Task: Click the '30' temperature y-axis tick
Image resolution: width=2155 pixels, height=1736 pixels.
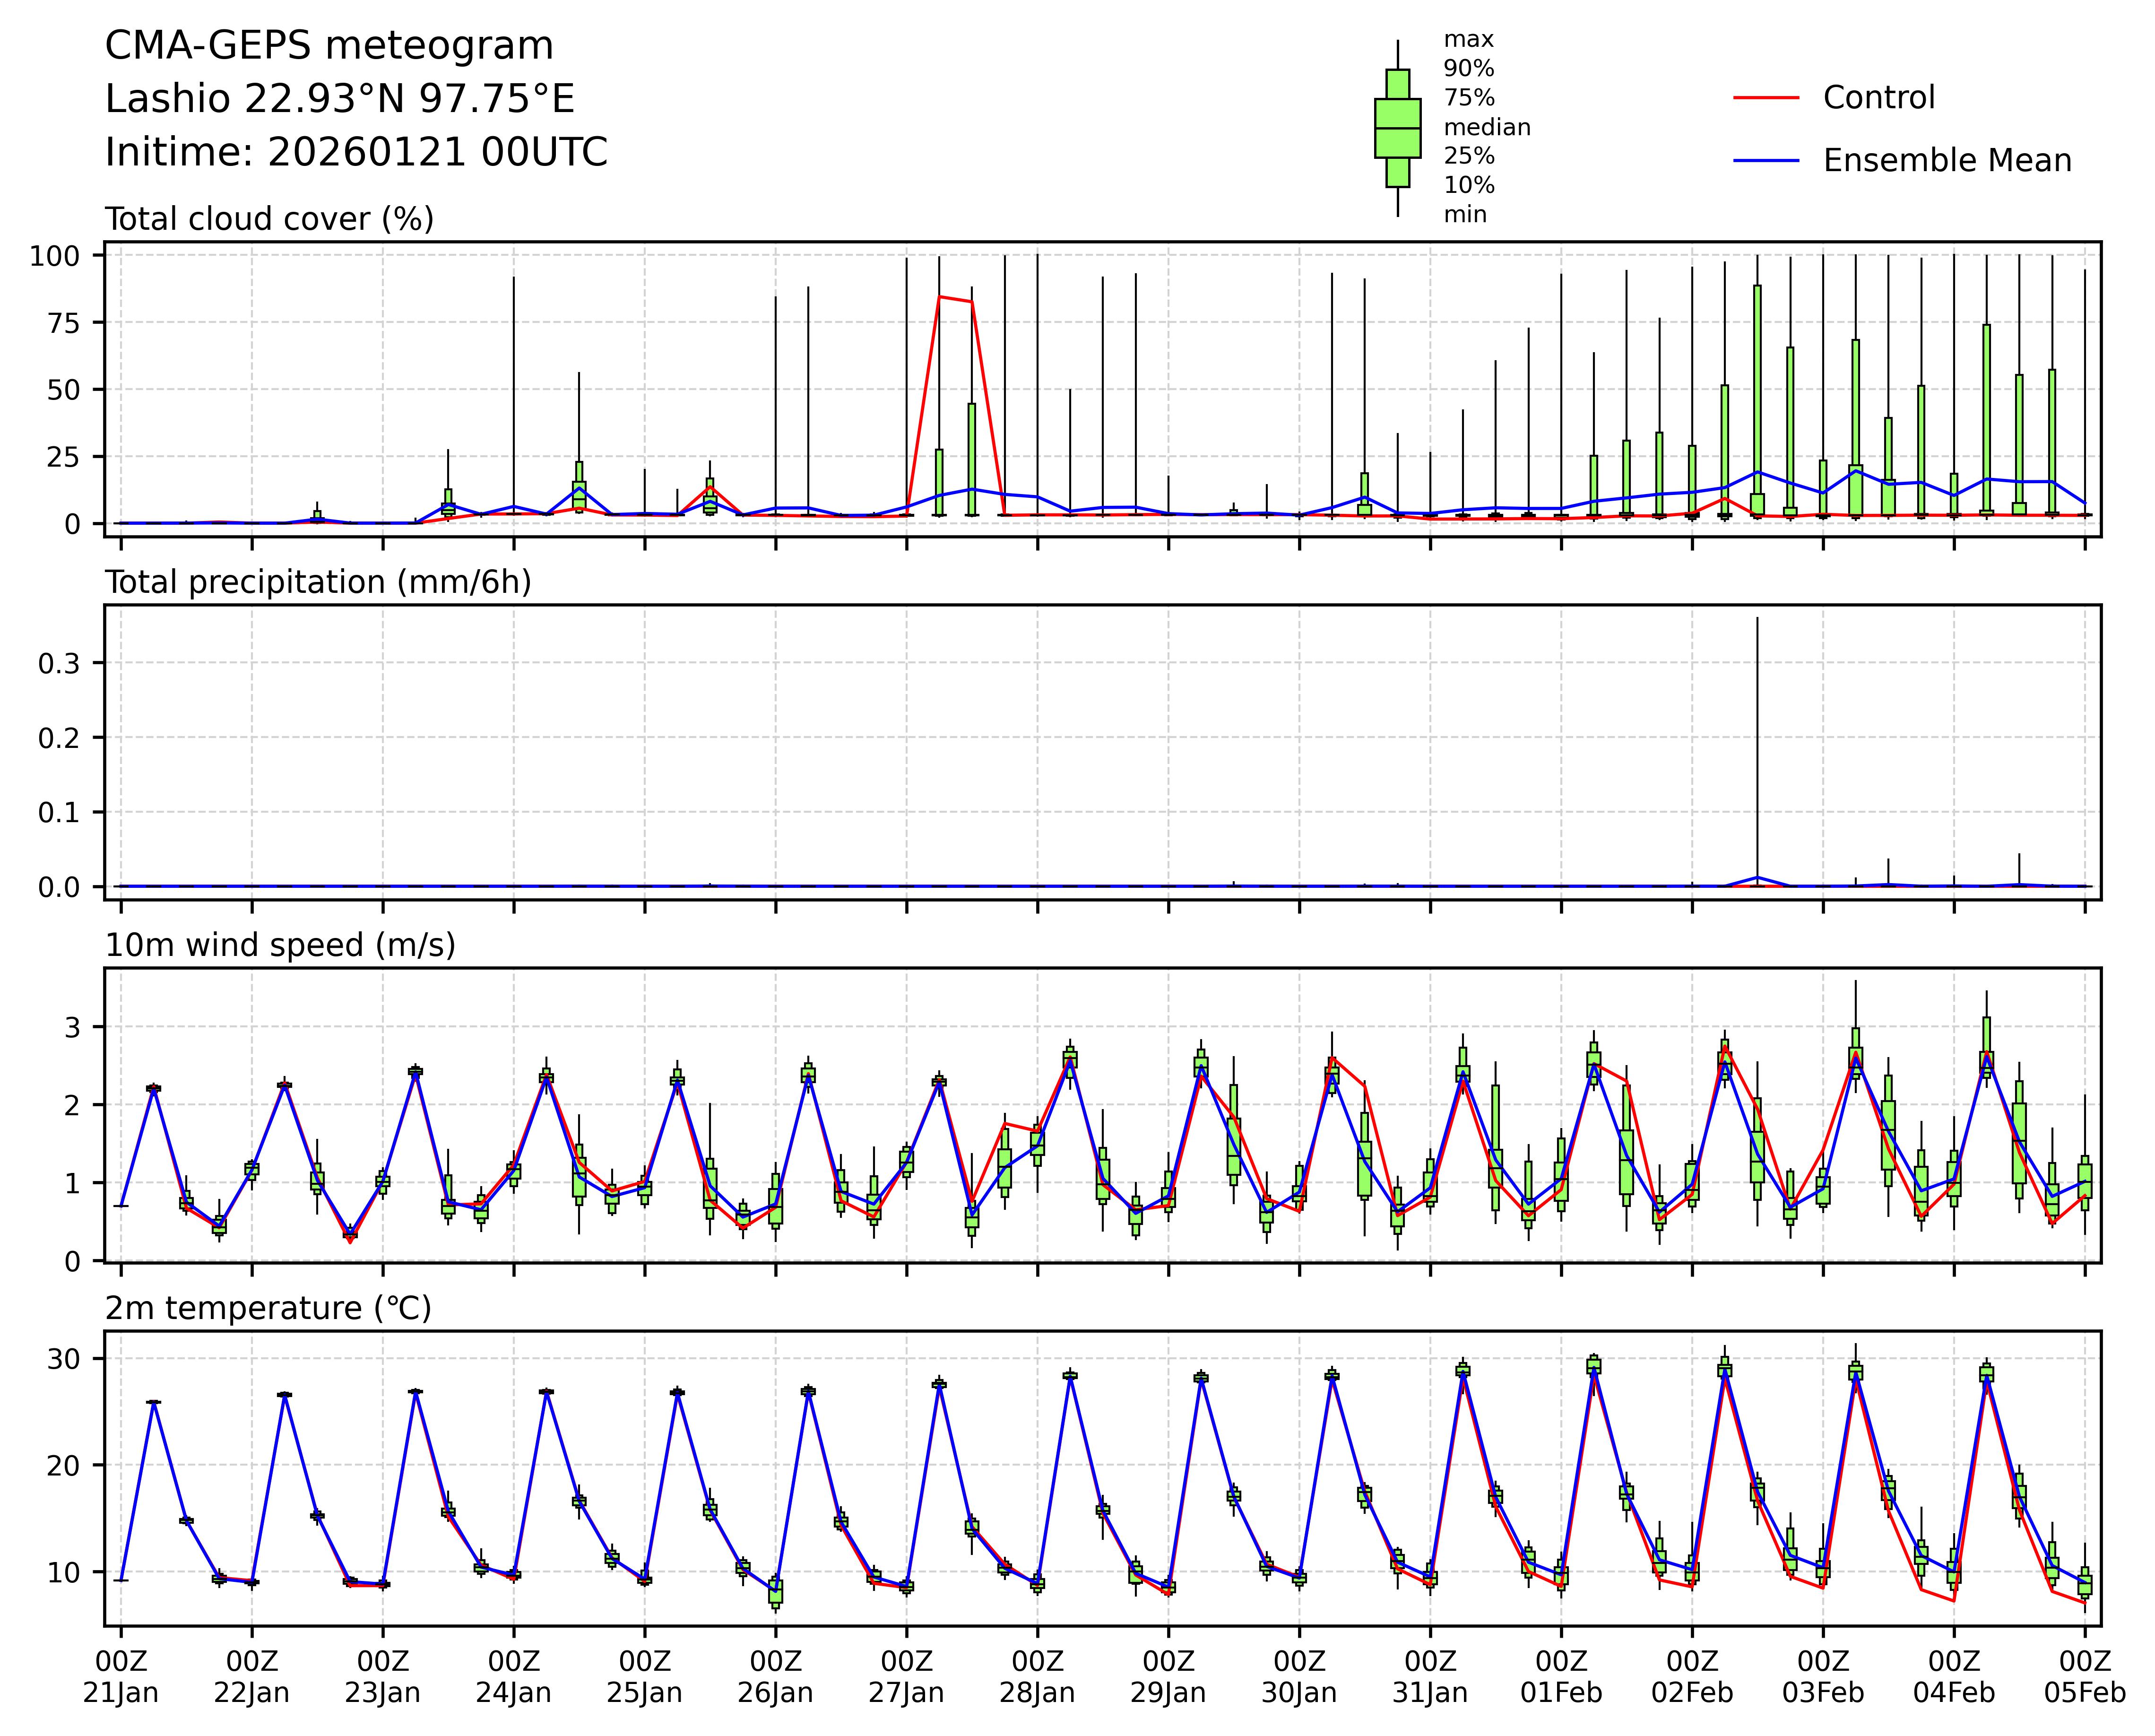Action: [x=64, y=1359]
